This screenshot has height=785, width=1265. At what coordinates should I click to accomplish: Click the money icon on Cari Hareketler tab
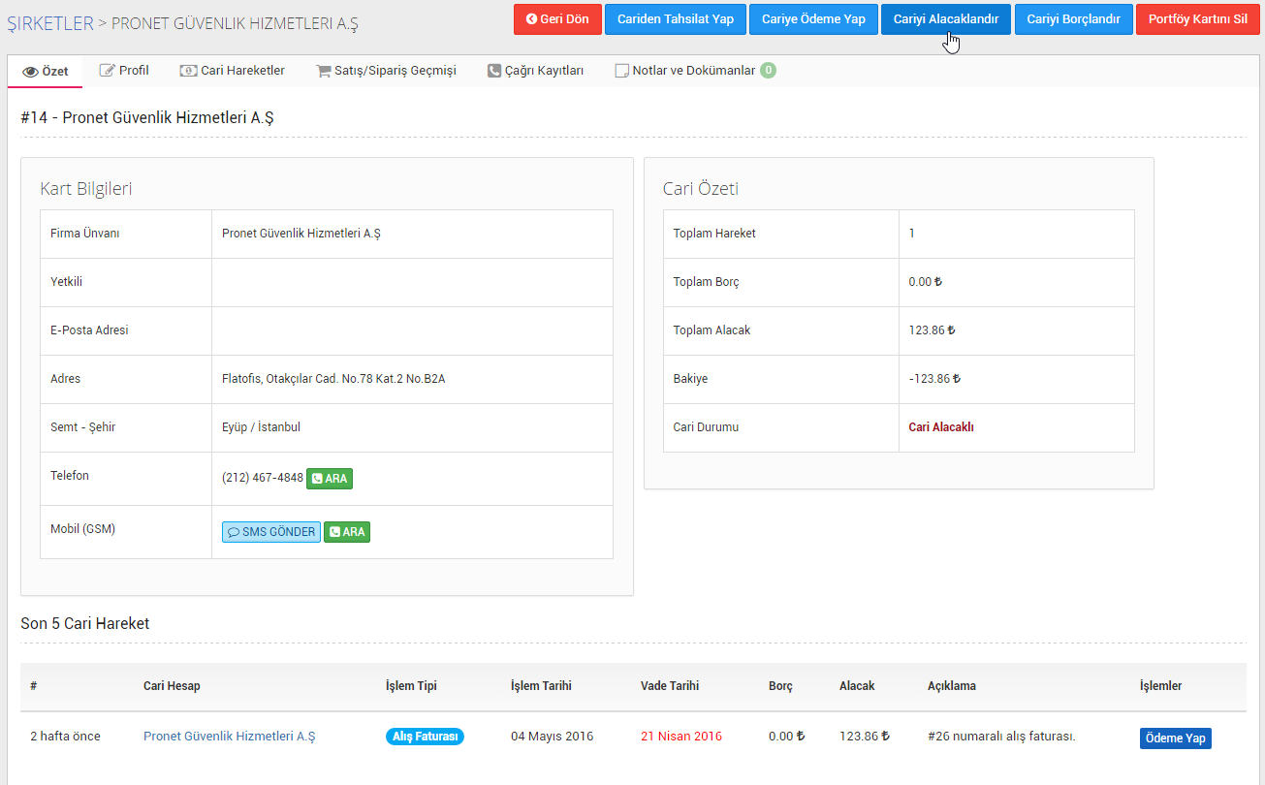point(188,71)
